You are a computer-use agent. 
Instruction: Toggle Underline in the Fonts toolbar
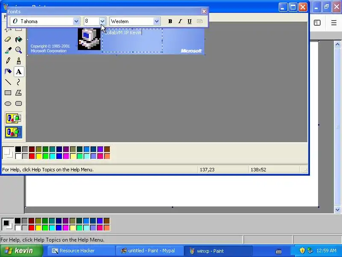189,21
